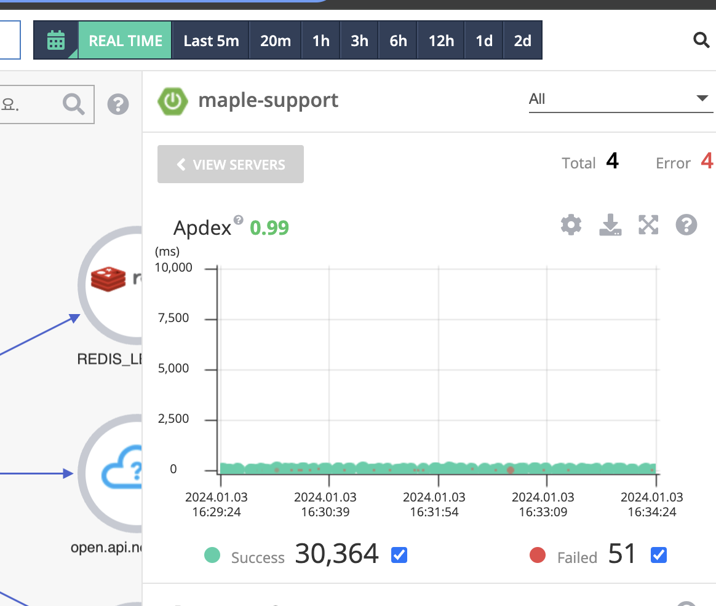The height and width of the screenshot is (606, 716).
Task: Click the server map search icon
Action: [74, 104]
